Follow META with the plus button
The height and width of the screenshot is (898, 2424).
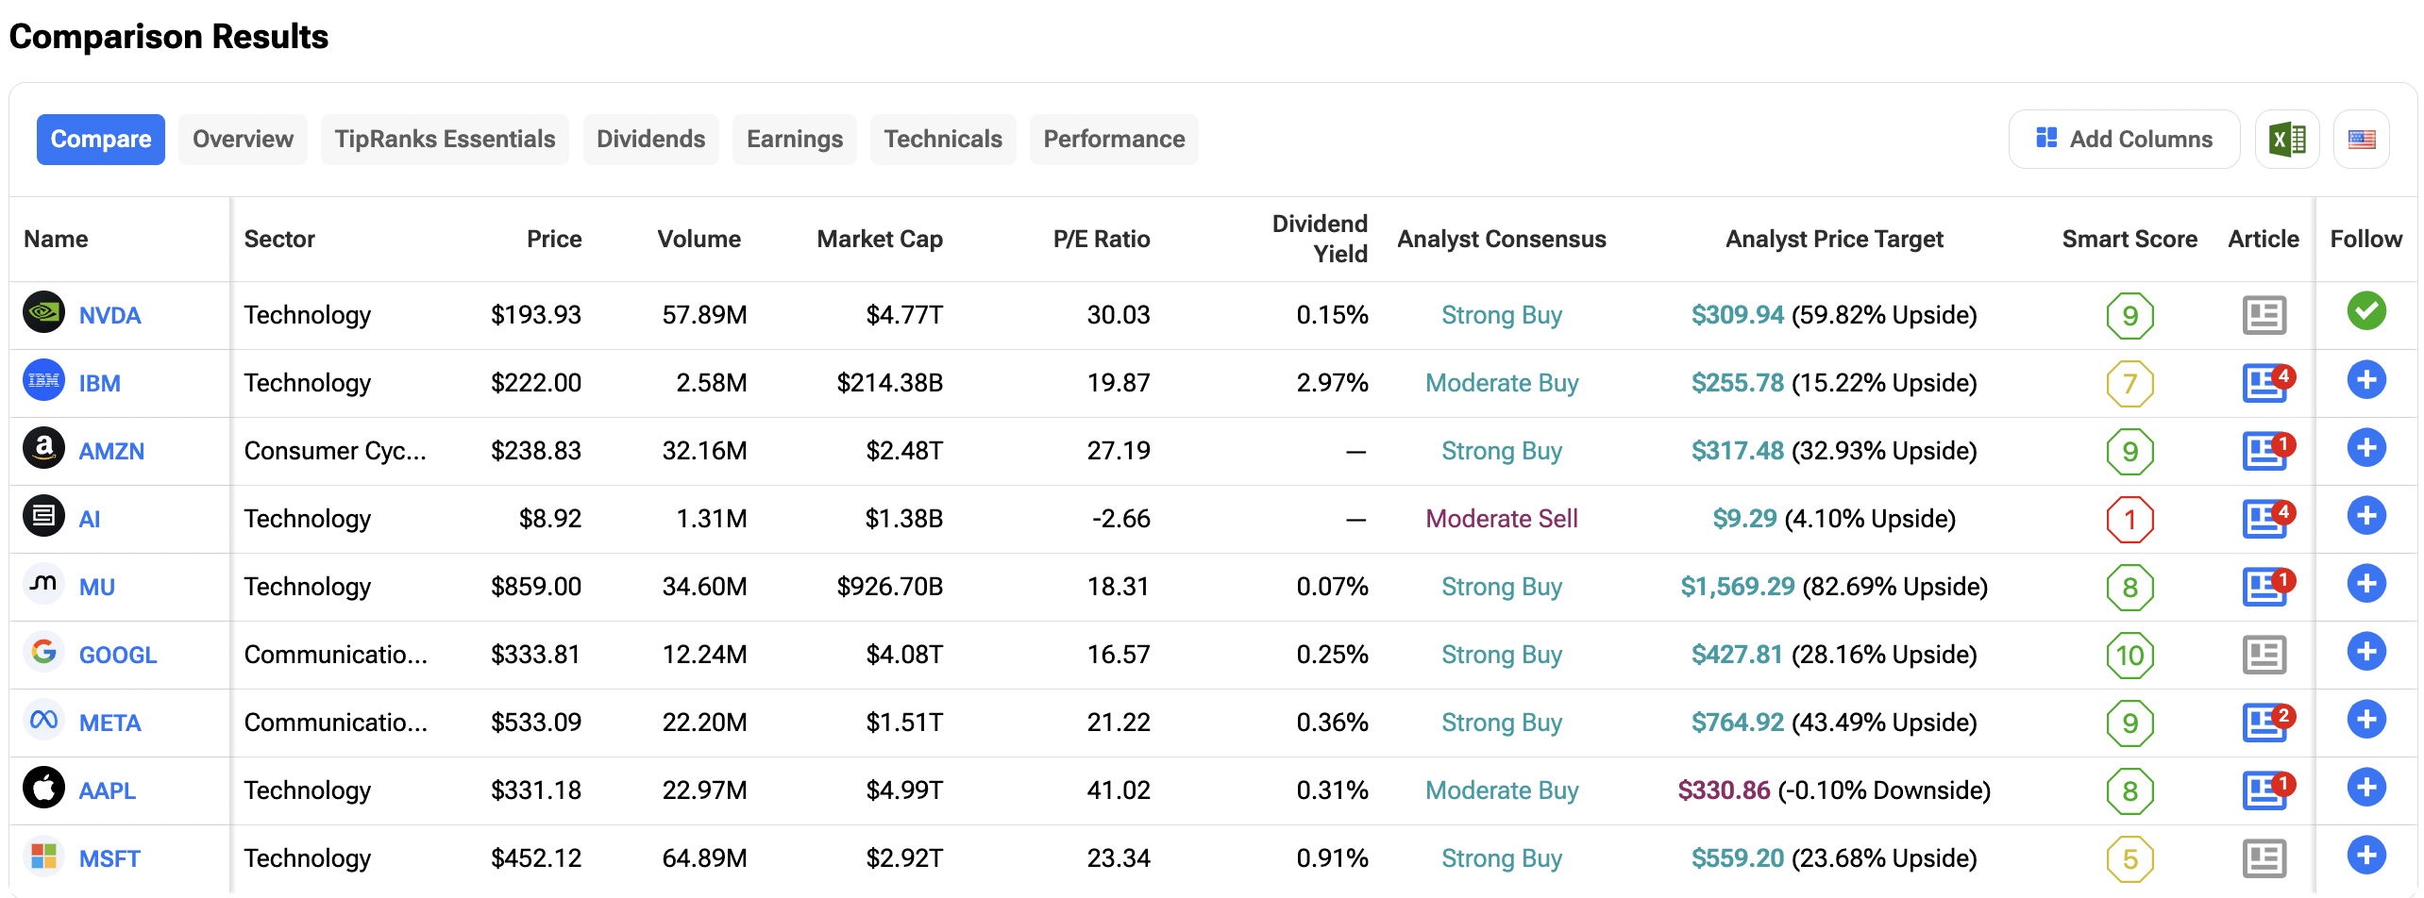click(x=2365, y=719)
